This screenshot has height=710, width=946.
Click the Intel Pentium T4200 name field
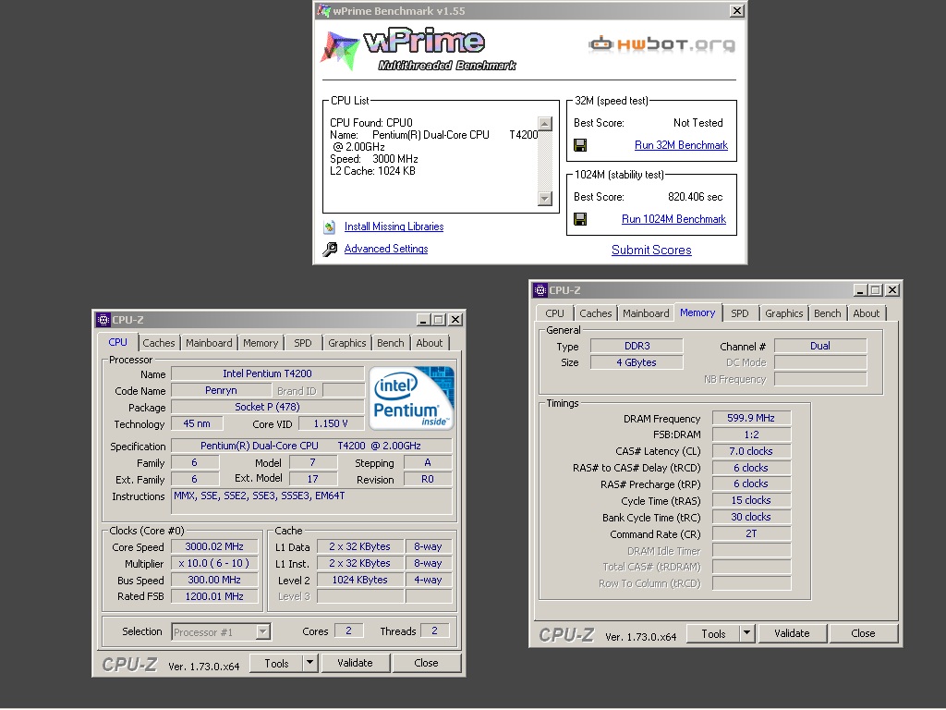coord(267,373)
